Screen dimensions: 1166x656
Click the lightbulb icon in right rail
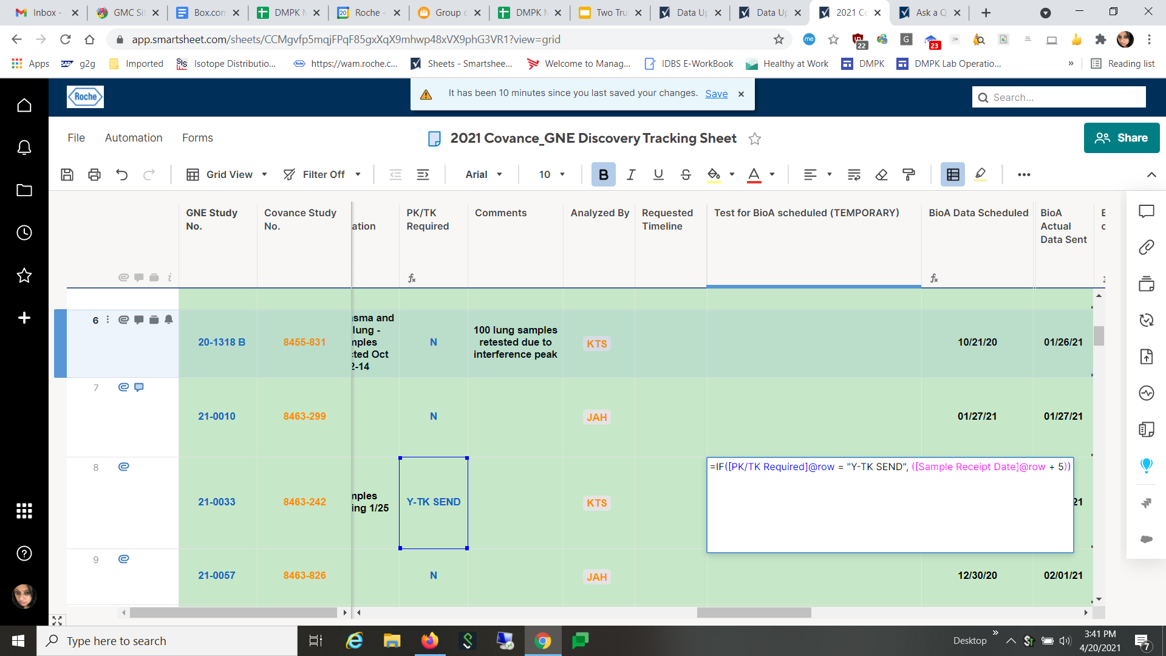[1147, 466]
